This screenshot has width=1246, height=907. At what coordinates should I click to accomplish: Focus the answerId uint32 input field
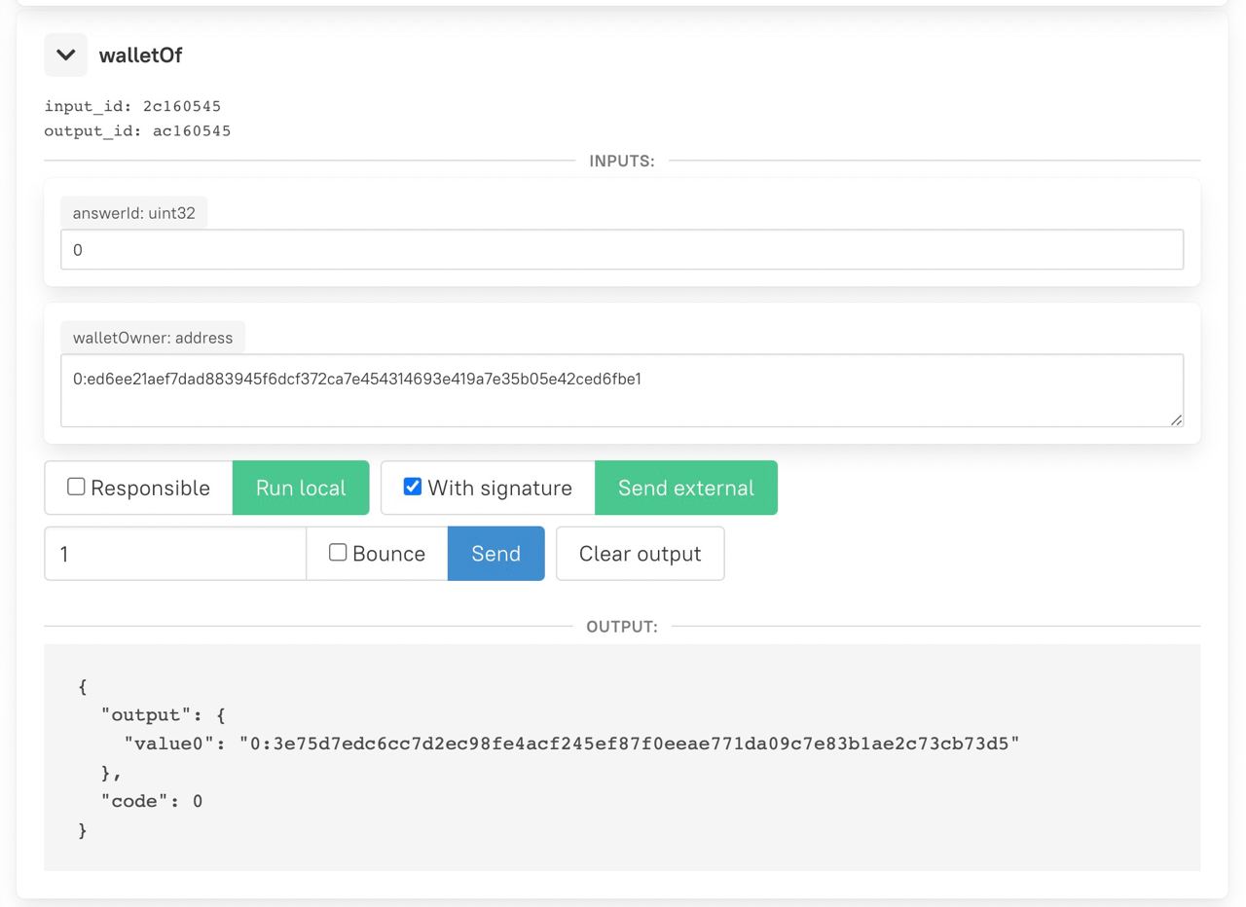(x=621, y=250)
